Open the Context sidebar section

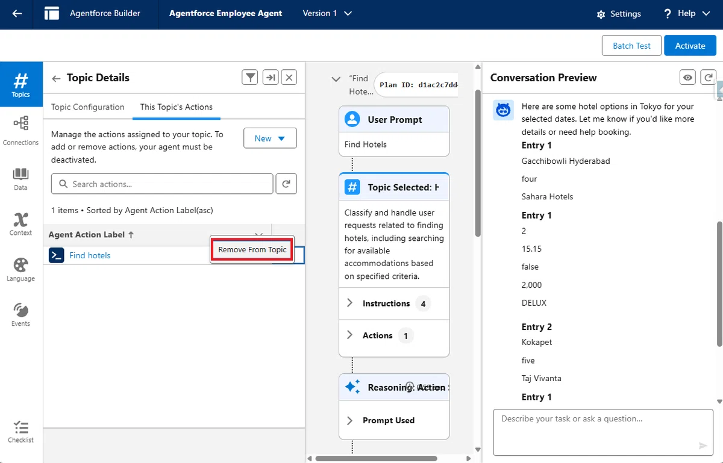coord(21,224)
